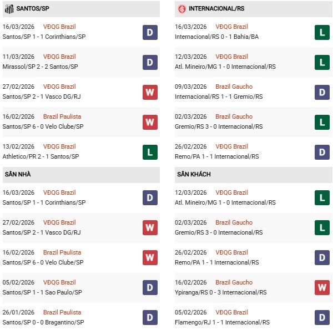Click the draw badge for Internacional 1-1 Gremio
This screenshot has height=330, width=333.
[x=322, y=92]
